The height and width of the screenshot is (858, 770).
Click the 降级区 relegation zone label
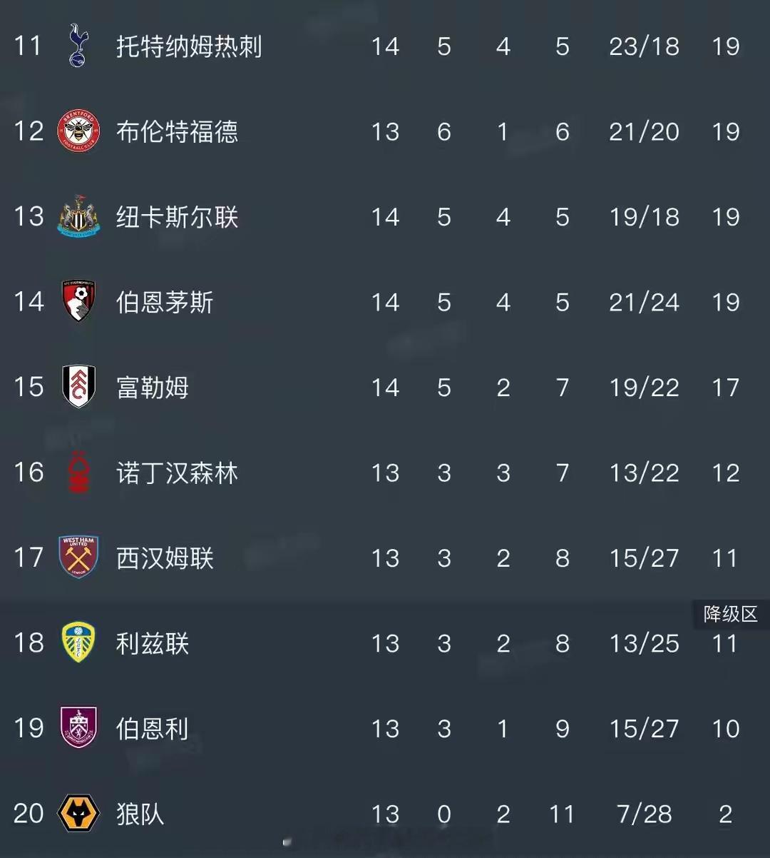(x=730, y=614)
